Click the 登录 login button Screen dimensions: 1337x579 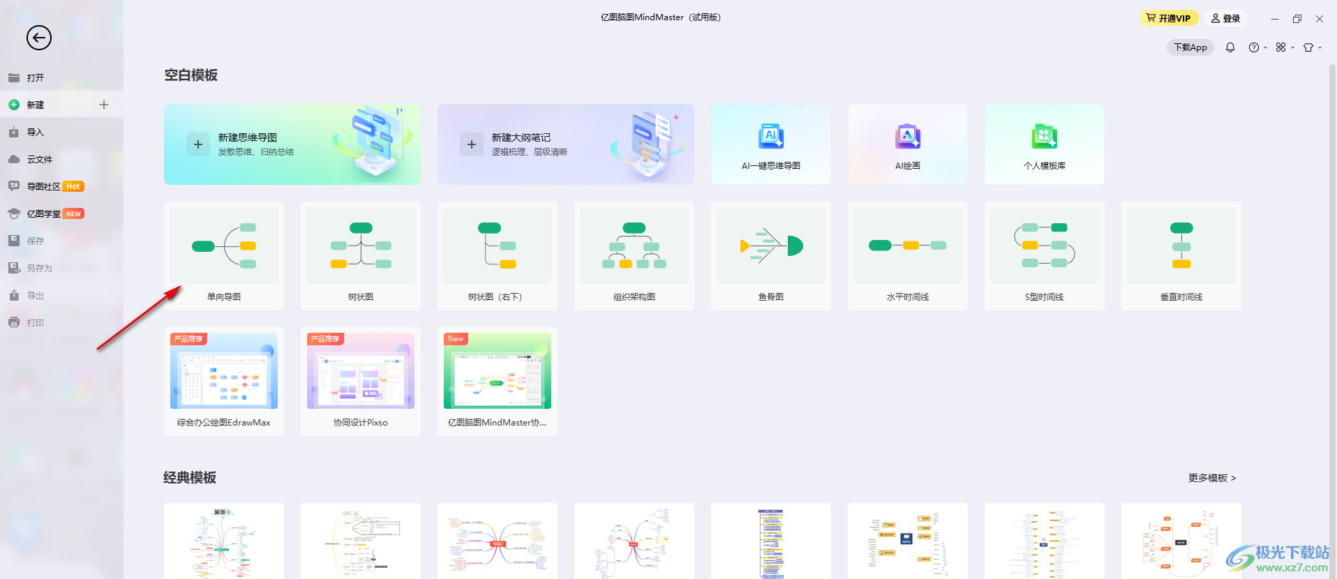pos(1225,18)
